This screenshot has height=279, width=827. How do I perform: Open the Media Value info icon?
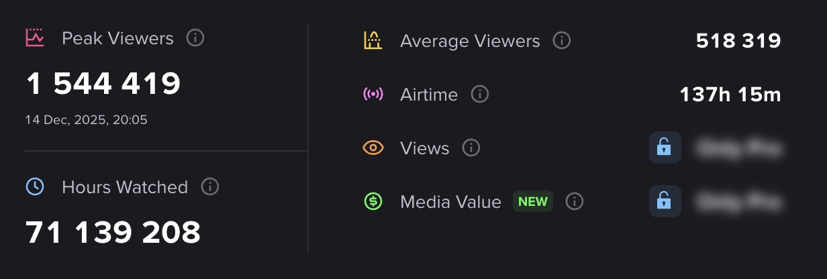click(x=575, y=201)
